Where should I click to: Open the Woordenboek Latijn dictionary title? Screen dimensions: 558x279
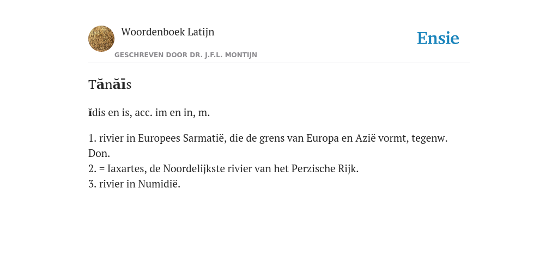(x=168, y=32)
